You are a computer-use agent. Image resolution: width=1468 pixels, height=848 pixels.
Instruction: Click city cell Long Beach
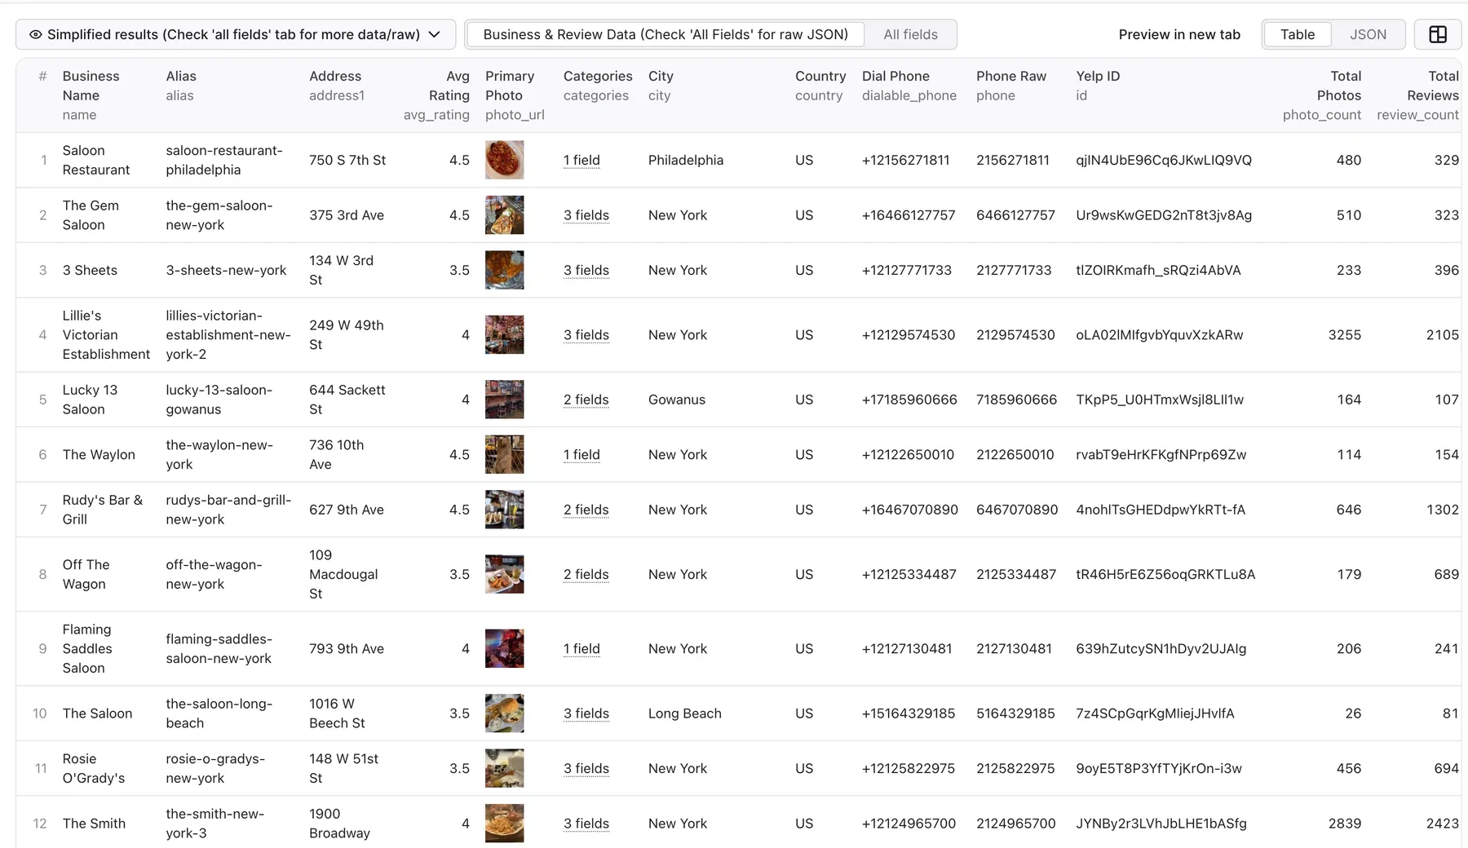click(685, 713)
